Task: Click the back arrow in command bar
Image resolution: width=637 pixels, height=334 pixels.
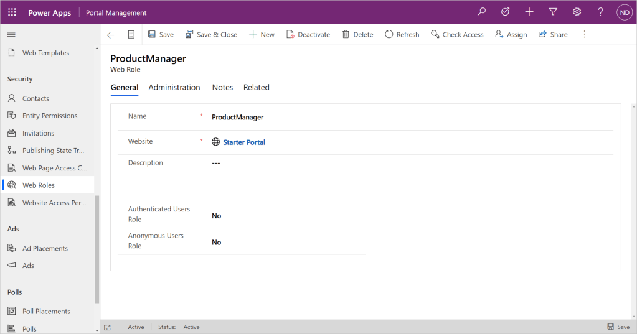Action: click(110, 35)
